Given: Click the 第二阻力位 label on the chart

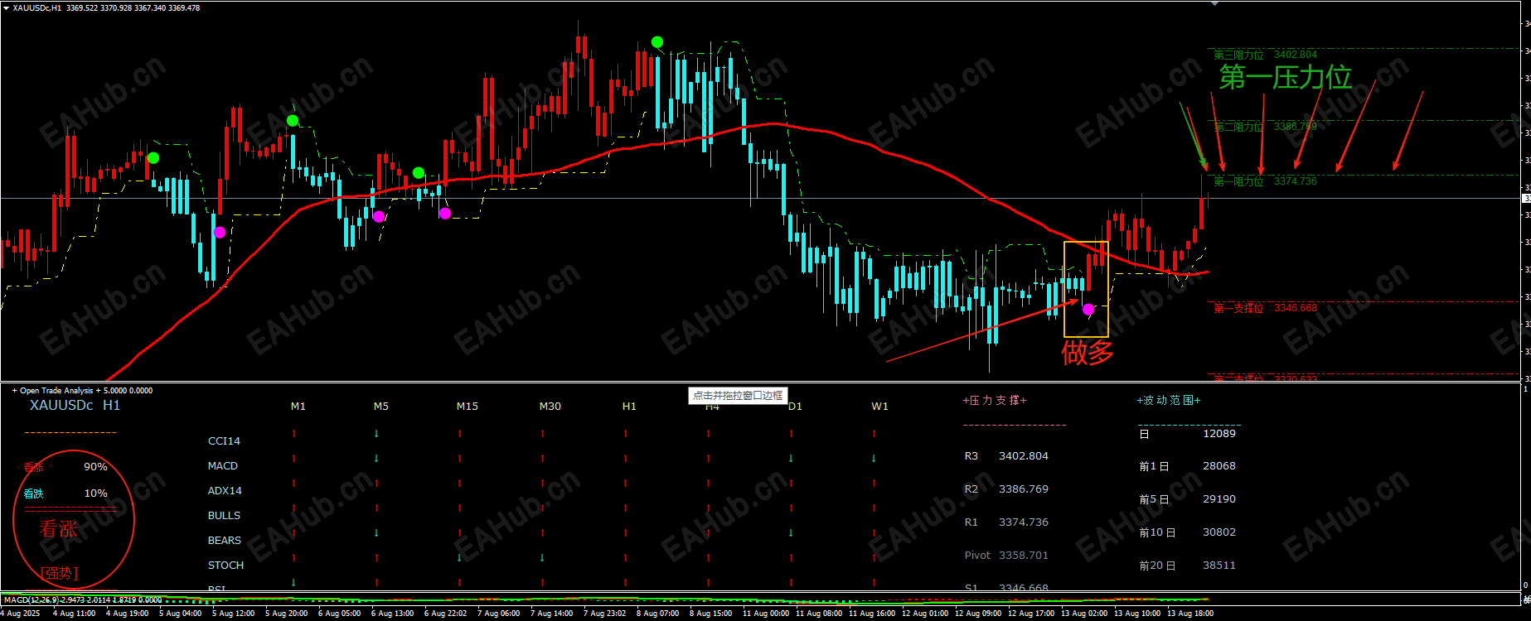Looking at the screenshot, I should pyautogui.click(x=1239, y=127).
